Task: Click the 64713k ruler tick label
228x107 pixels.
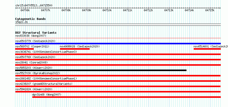Action: (169, 10)
